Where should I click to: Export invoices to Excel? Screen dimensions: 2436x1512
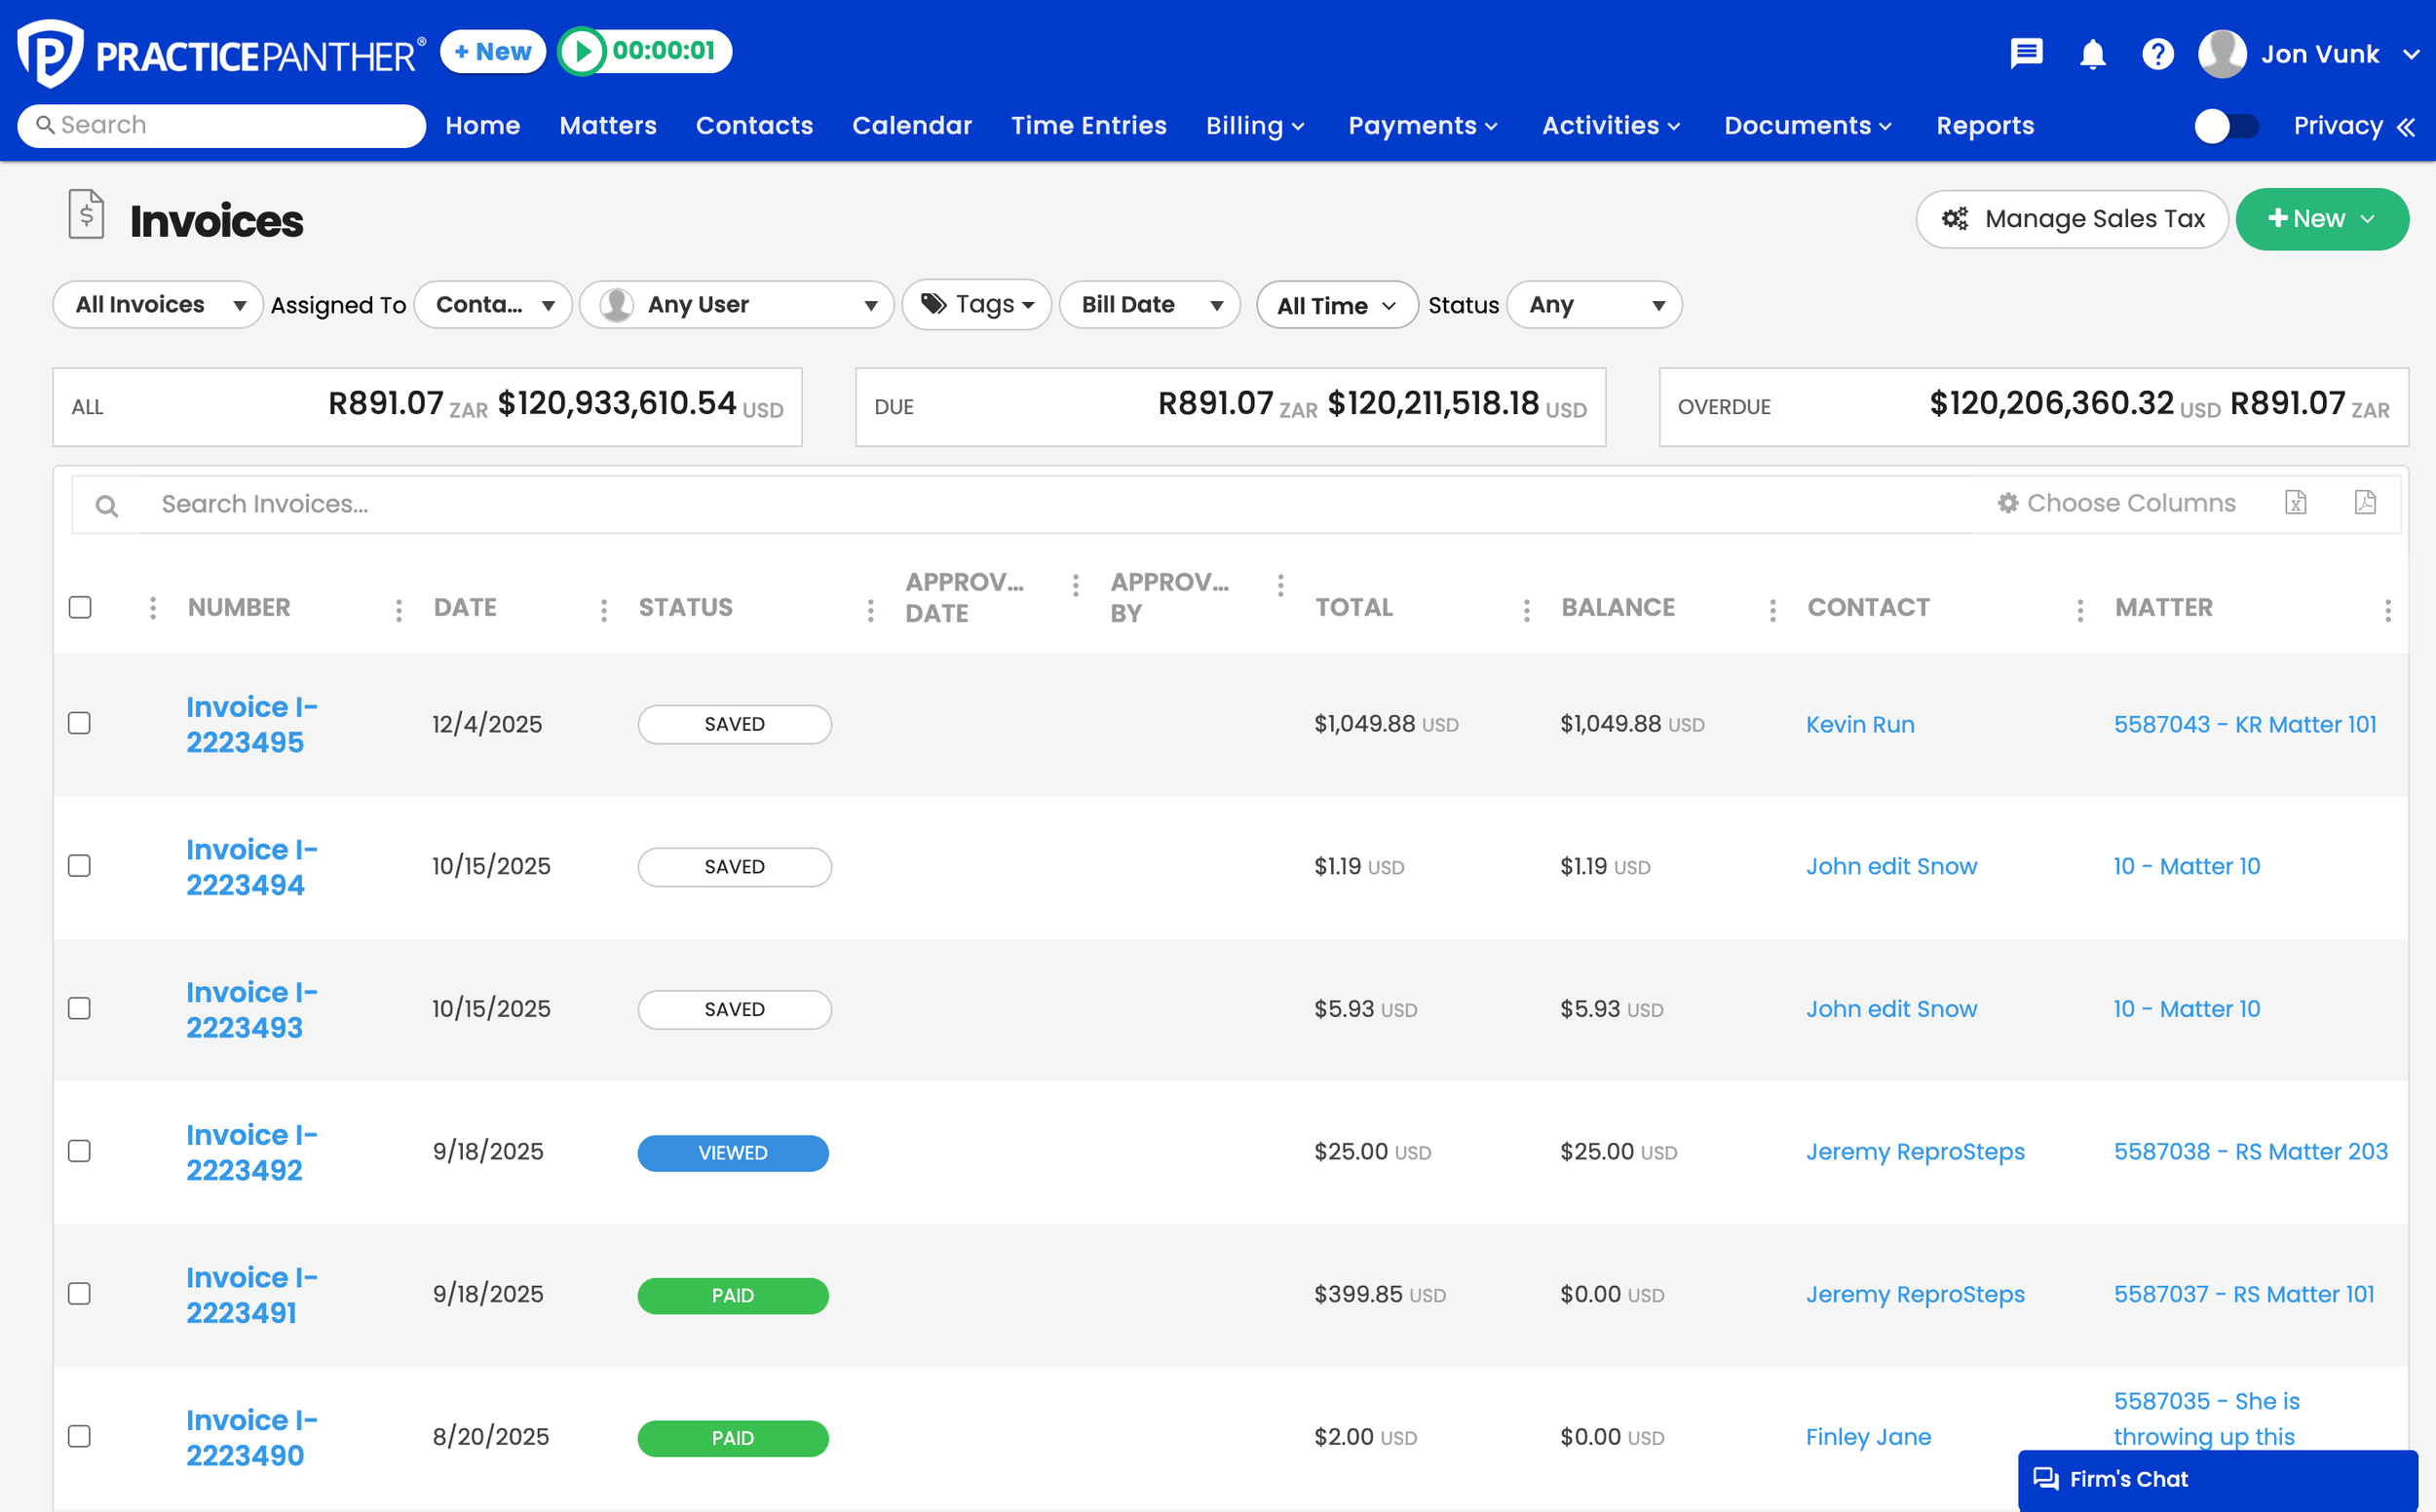(2296, 503)
